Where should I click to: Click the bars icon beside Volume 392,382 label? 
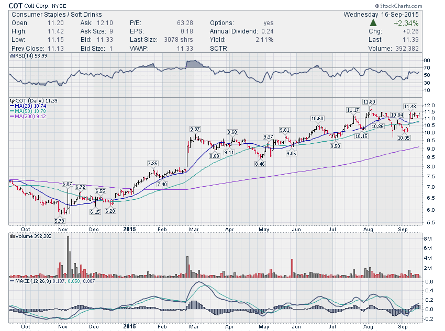[12, 236]
